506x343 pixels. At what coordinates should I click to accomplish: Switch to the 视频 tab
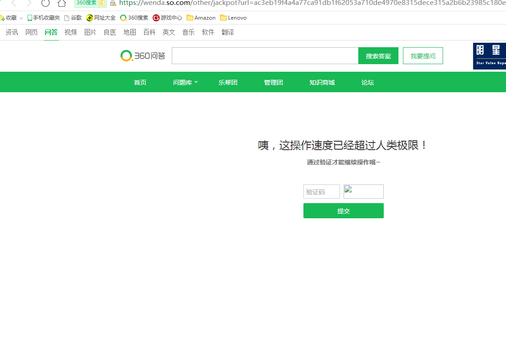tap(71, 32)
